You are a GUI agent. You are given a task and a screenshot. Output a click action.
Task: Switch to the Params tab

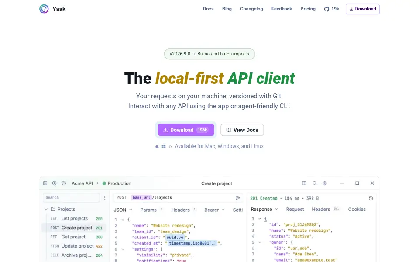148,210
